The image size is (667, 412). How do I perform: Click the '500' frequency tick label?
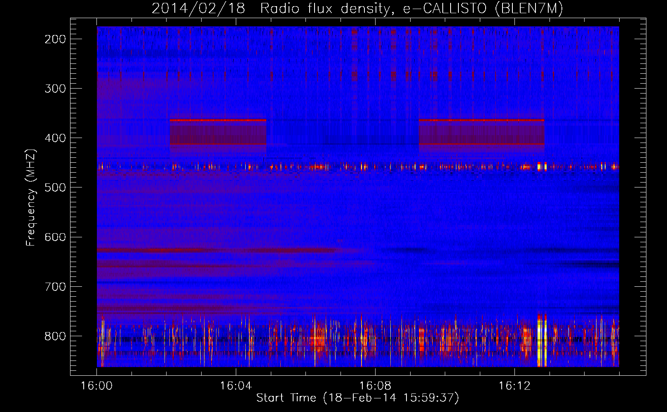tap(55, 187)
